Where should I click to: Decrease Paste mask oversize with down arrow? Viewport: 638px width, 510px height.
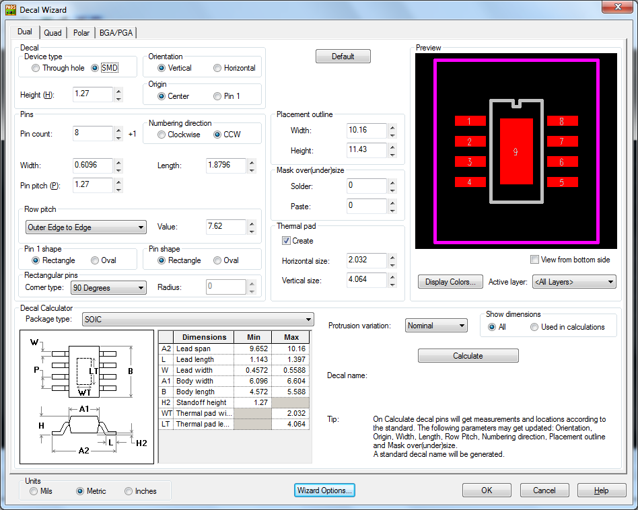392,211
